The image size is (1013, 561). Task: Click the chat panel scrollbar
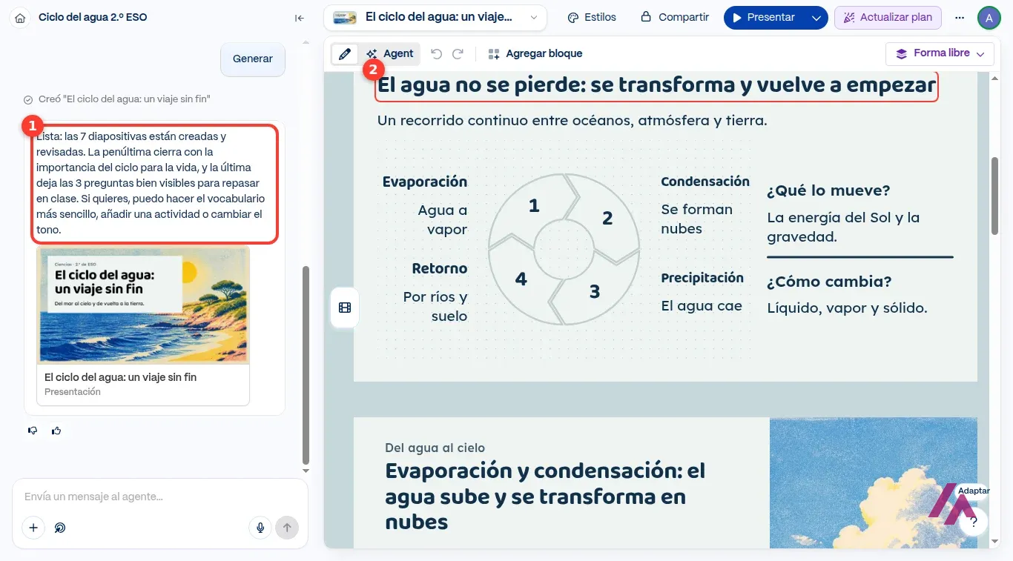pos(306,365)
